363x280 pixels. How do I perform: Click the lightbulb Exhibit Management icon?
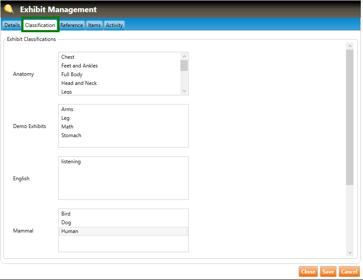coord(9,9)
